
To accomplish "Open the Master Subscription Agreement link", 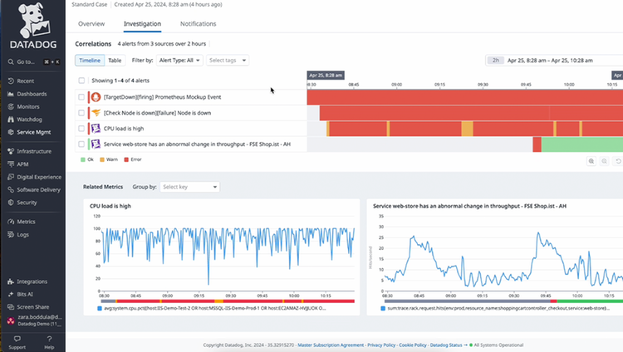I will pos(331,345).
